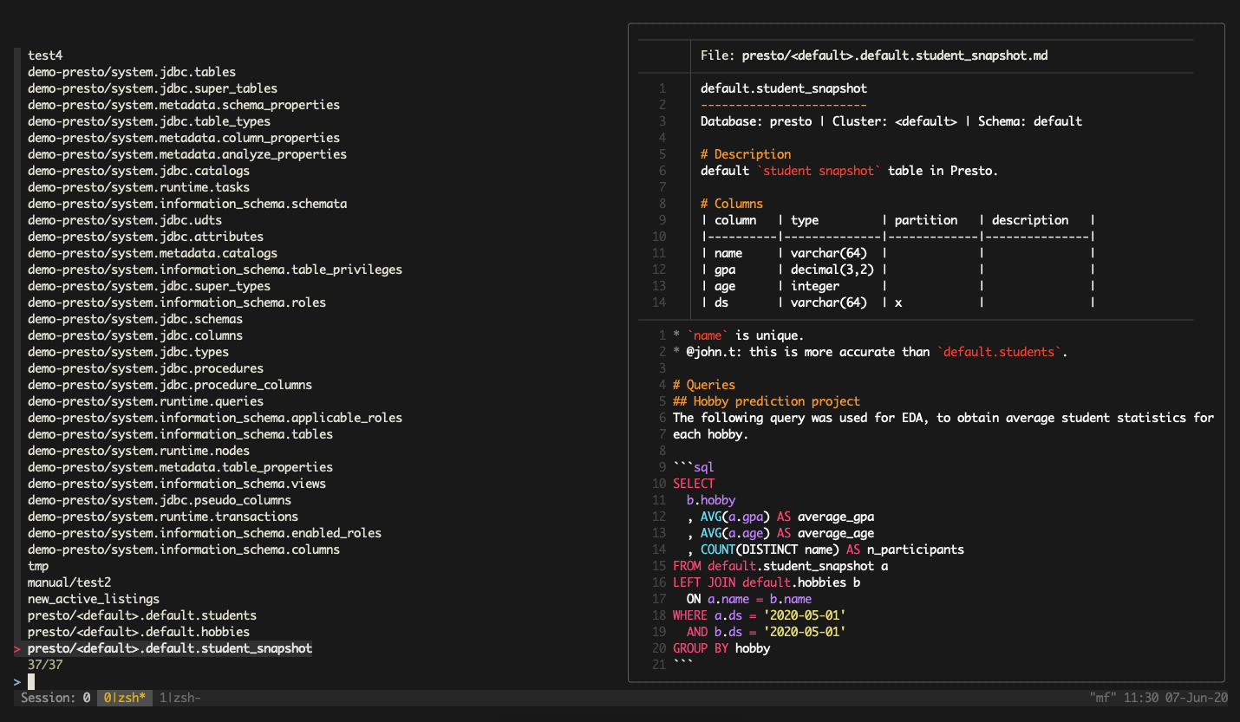Screen dimensions: 1240x722
Task: Select the tmp entry in list
Action: [38, 566]
